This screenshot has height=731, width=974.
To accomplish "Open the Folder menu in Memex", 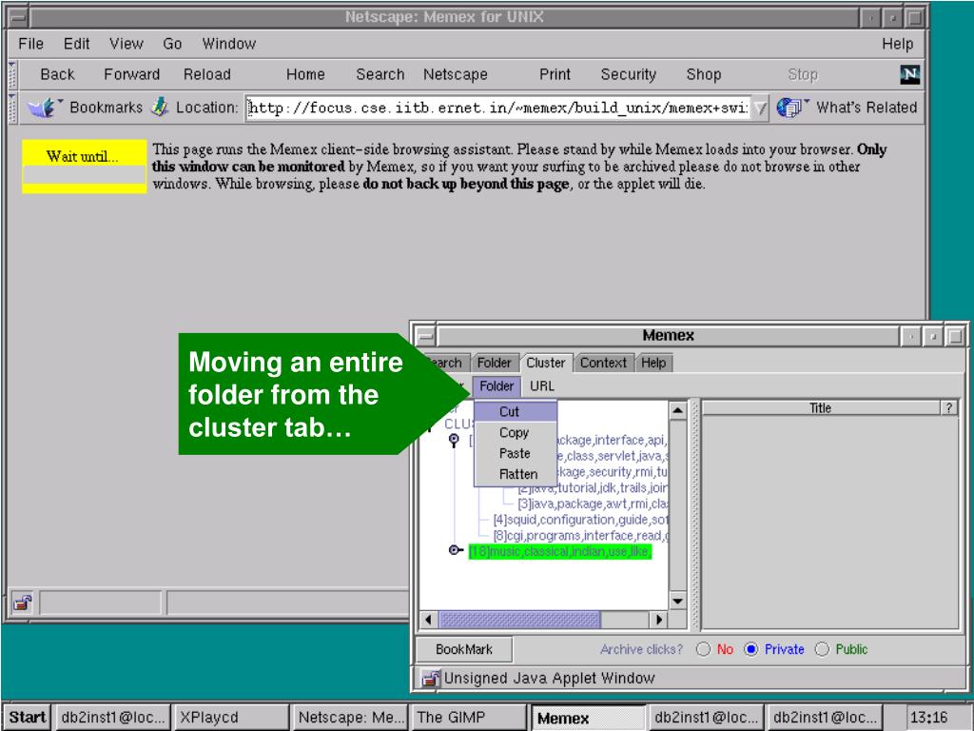I will click(x=497, y=386).
